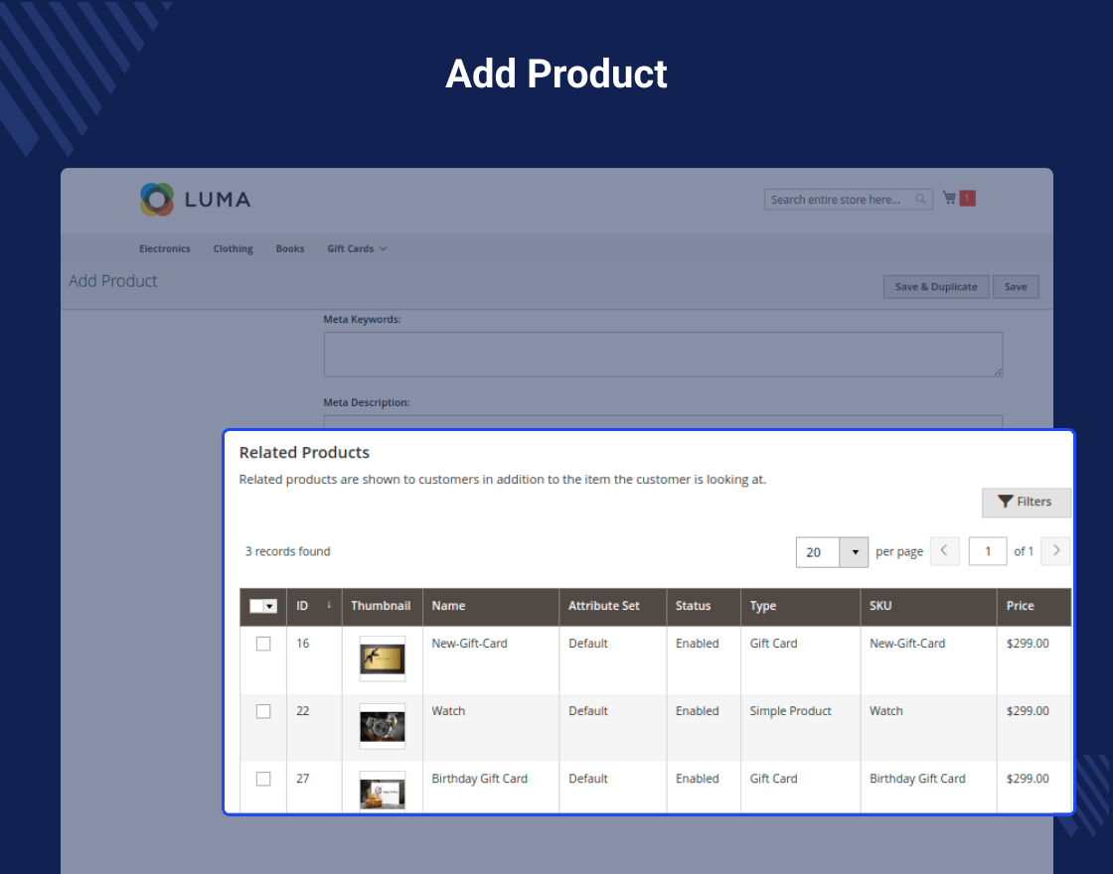The image size is (1113, 874).
Task: Go to next page arrow
Action: coord(1055,550)
